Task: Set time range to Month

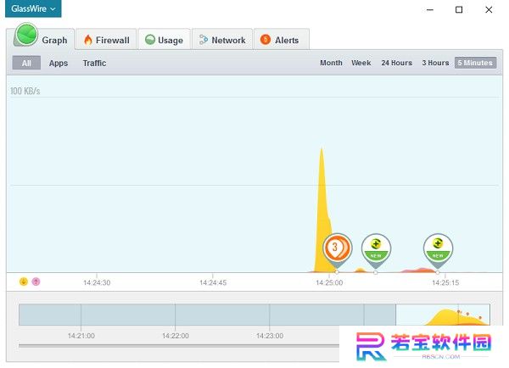Action: coord(331,63)
